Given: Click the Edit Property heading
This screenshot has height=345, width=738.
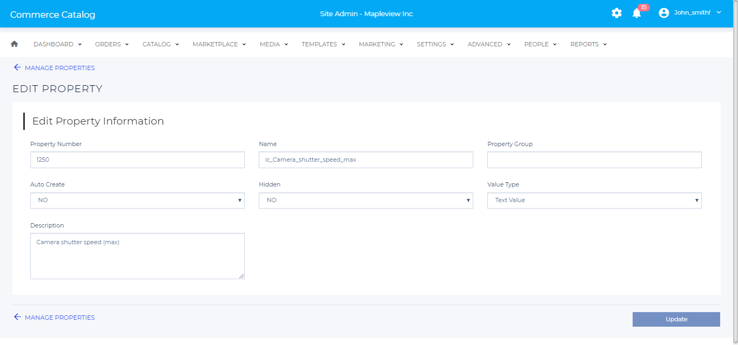Looking at the screenshot, I should (57, 89).
